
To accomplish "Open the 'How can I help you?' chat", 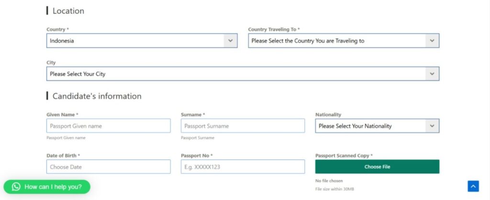I will (53, 187).
